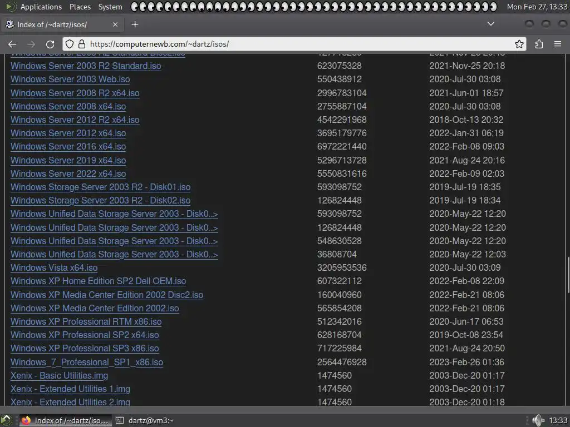
Task: Open Windows XP Professional SP3 x86.iso
Action: point(85,349)
